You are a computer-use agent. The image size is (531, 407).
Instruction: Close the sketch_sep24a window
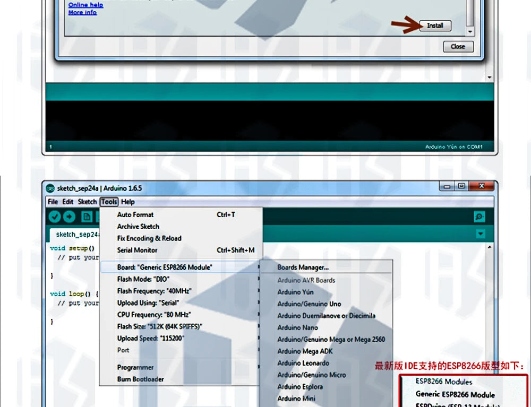(482, 186)
